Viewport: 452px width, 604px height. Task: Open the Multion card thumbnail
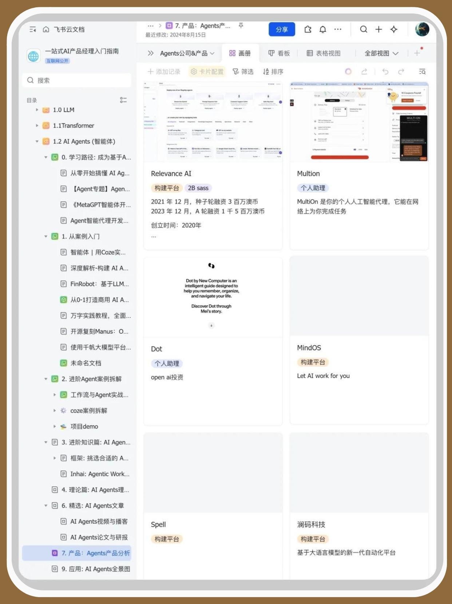pyautogui.click(x=359, y=122)
